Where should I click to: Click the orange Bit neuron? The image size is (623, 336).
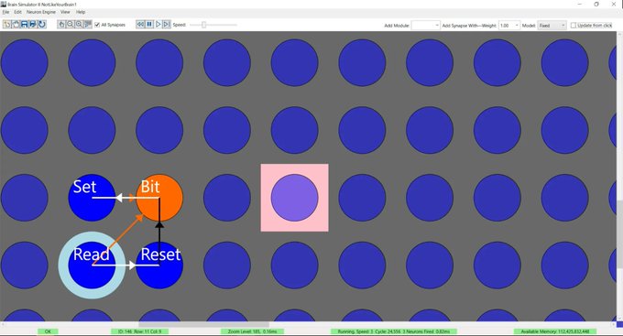tap(159, 198)
